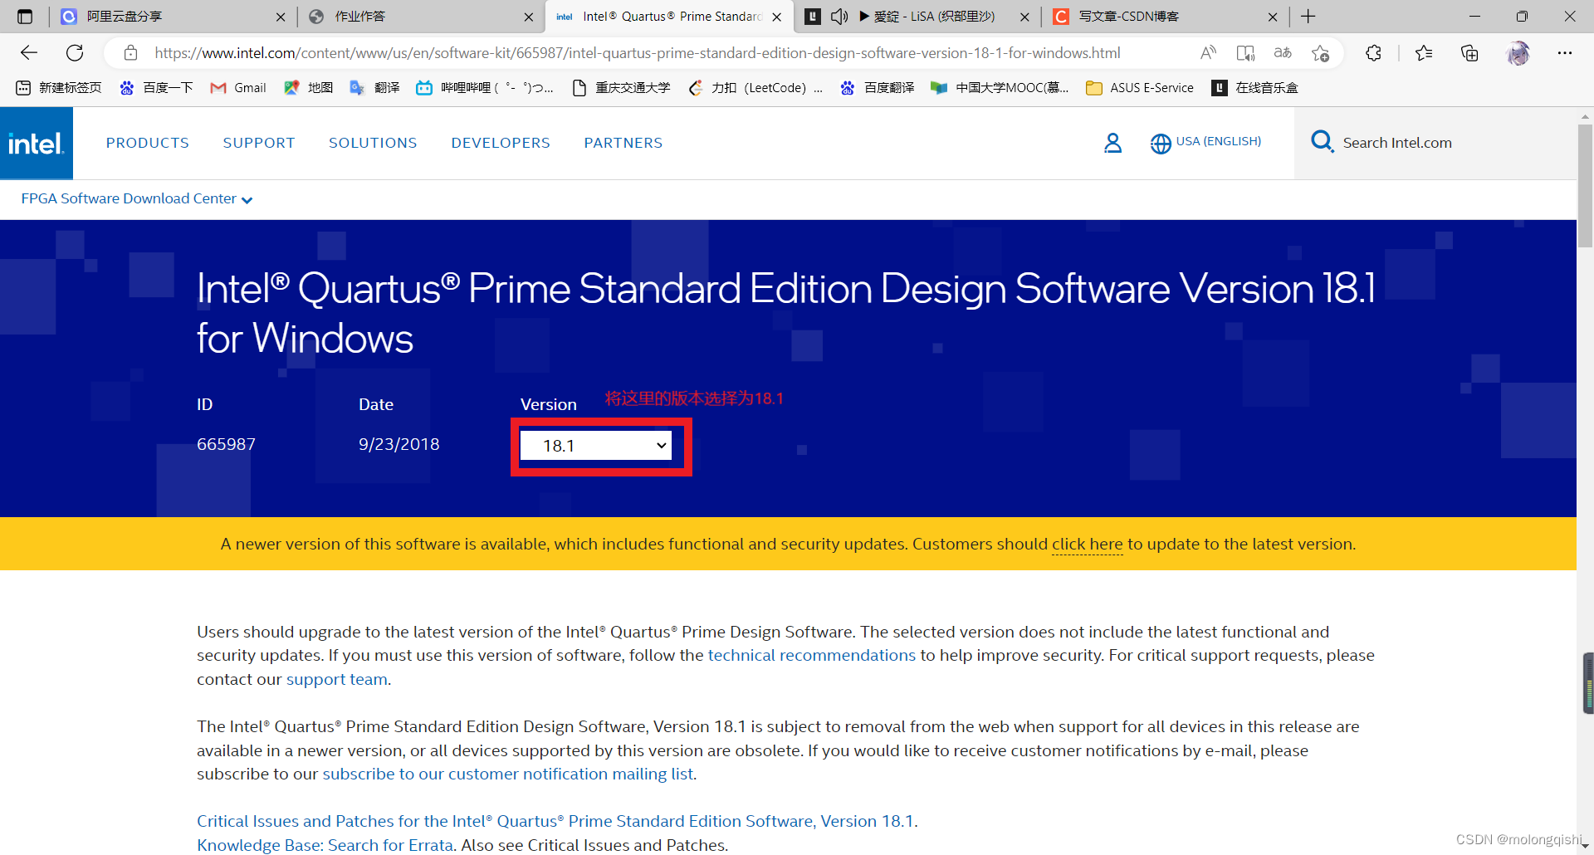The image size is (1594, 855).
Task: Open the PRODUCTS menu
Action: coord(148,143)
